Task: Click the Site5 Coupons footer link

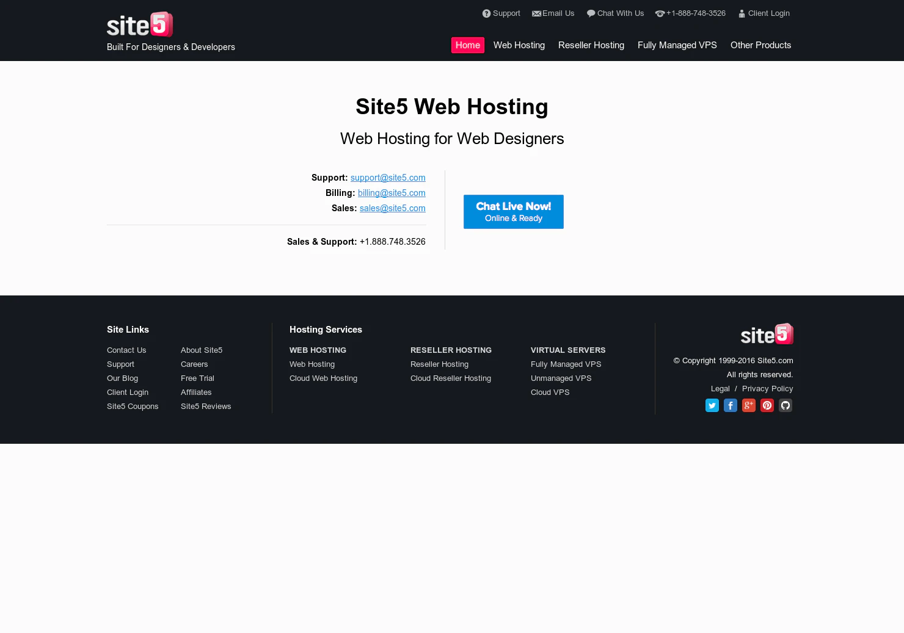Action: click(133, 407)
